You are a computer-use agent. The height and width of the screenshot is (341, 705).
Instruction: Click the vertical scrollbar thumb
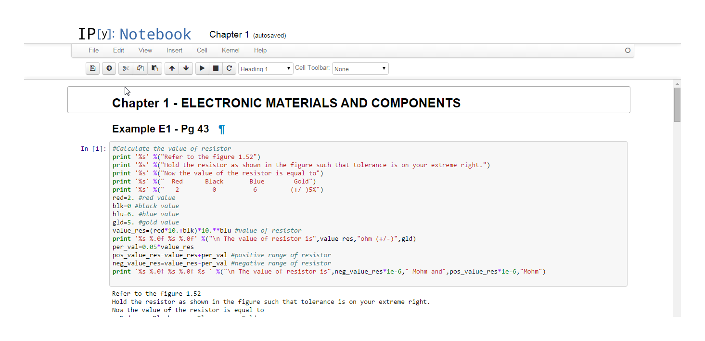[677, 105]
